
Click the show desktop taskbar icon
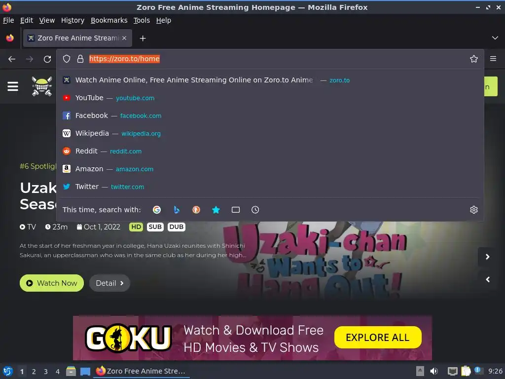[x=85, y=371]
